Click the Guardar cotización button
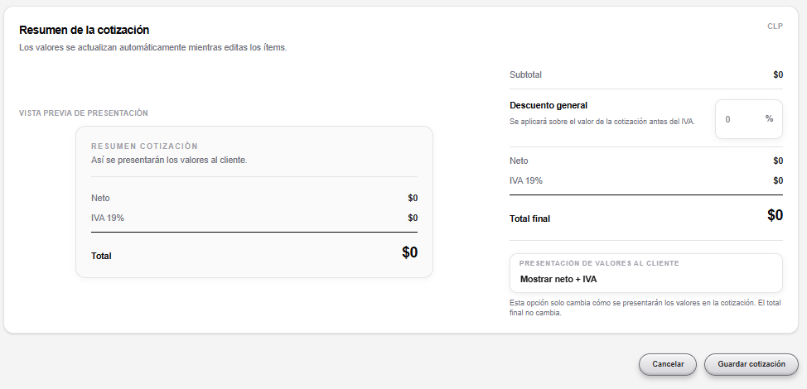Screen dimensions: 807x389 [751, 364]
